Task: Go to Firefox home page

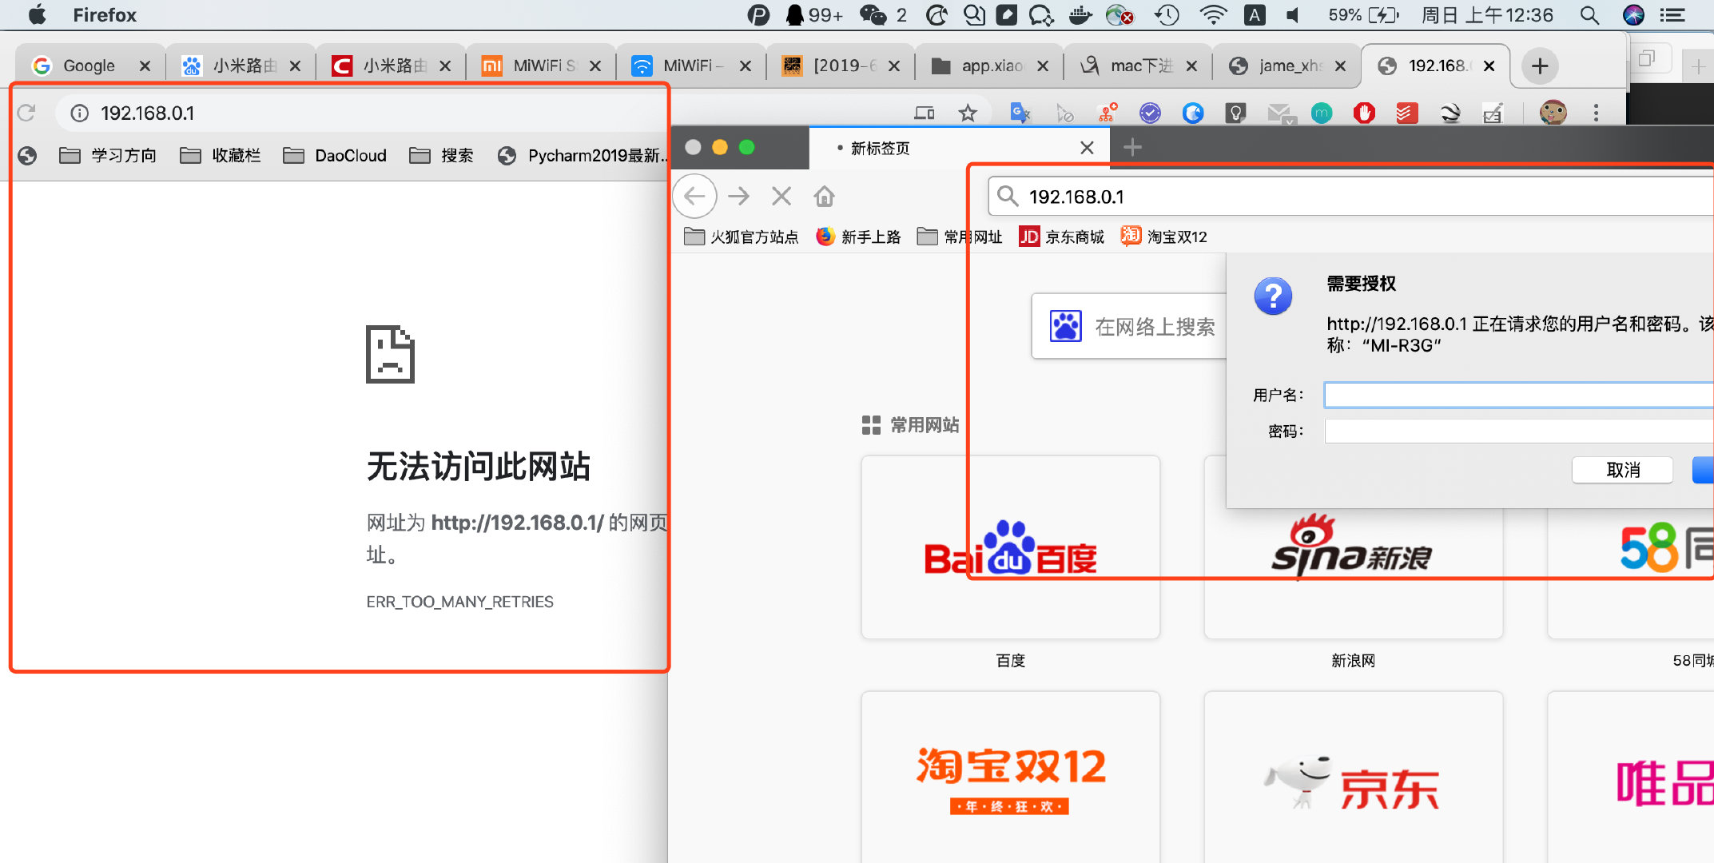Action: click(825, 196)
